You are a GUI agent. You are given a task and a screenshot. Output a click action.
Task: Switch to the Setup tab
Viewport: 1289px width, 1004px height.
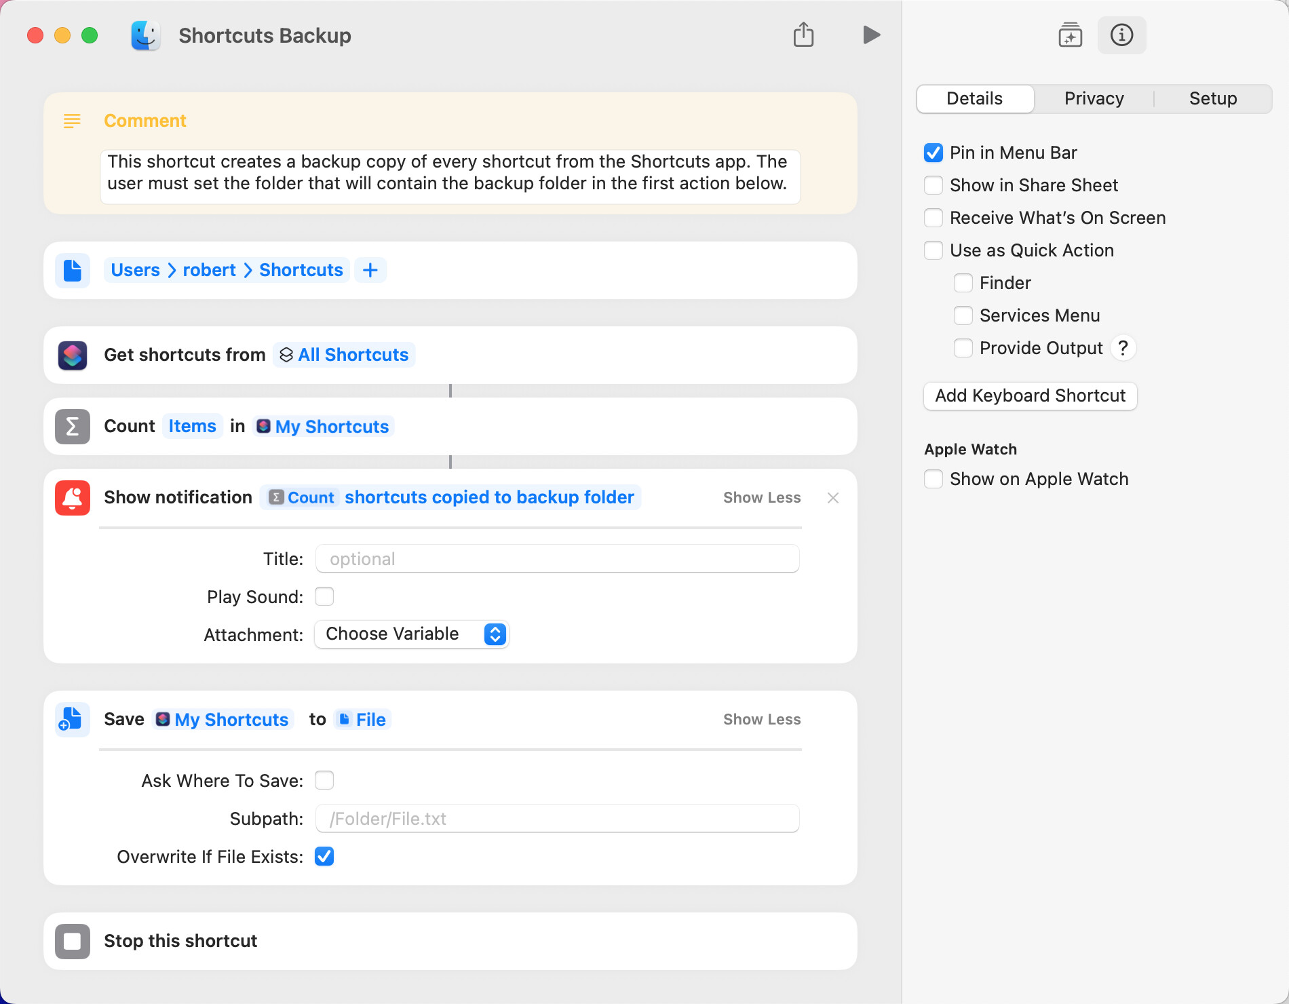pyautogui.click(x=1213, y=98)
